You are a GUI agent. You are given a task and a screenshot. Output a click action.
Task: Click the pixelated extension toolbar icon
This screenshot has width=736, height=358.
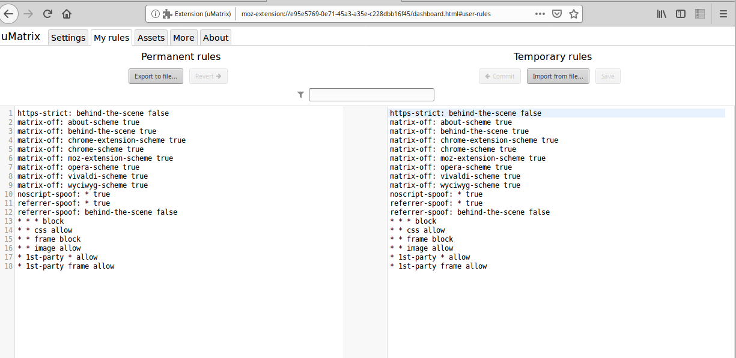click(700, 13)
